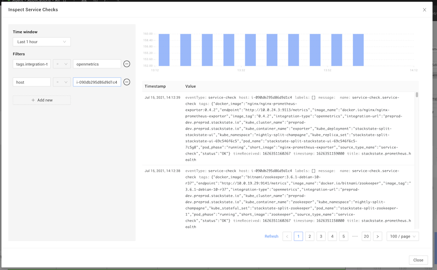Go to page 4

332,236
